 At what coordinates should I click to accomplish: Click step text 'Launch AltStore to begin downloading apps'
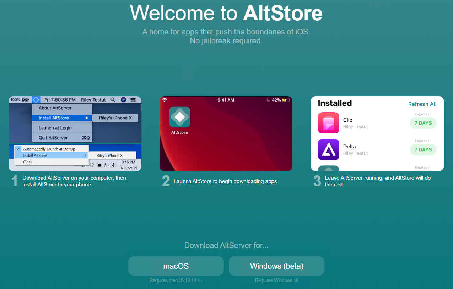[226, 181]
